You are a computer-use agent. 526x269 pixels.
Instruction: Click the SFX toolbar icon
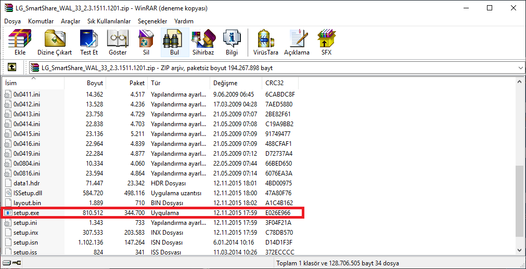tap(326, 42)
